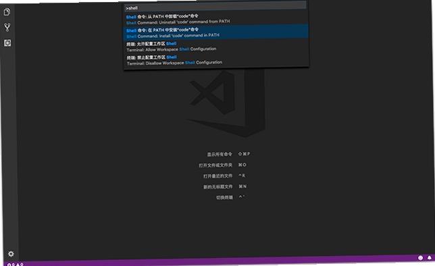Click the smiley feedback icon
435x266 pixels.
click(x=420, y=258)
